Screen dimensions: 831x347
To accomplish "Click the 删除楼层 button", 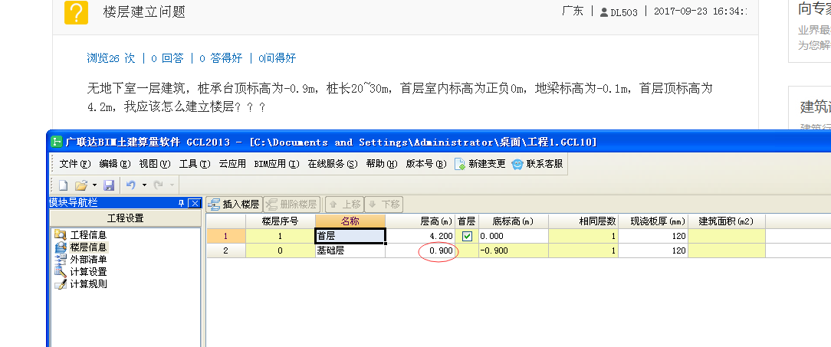I will pos(291,204).
